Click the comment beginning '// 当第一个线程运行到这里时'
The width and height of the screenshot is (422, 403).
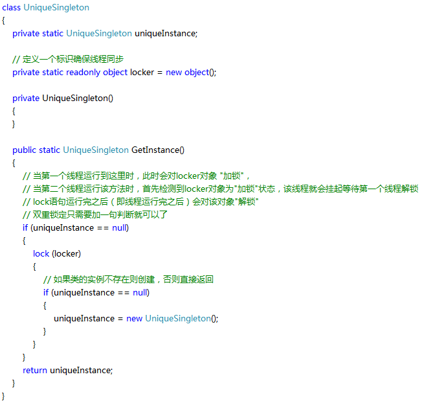pos(137,176)
